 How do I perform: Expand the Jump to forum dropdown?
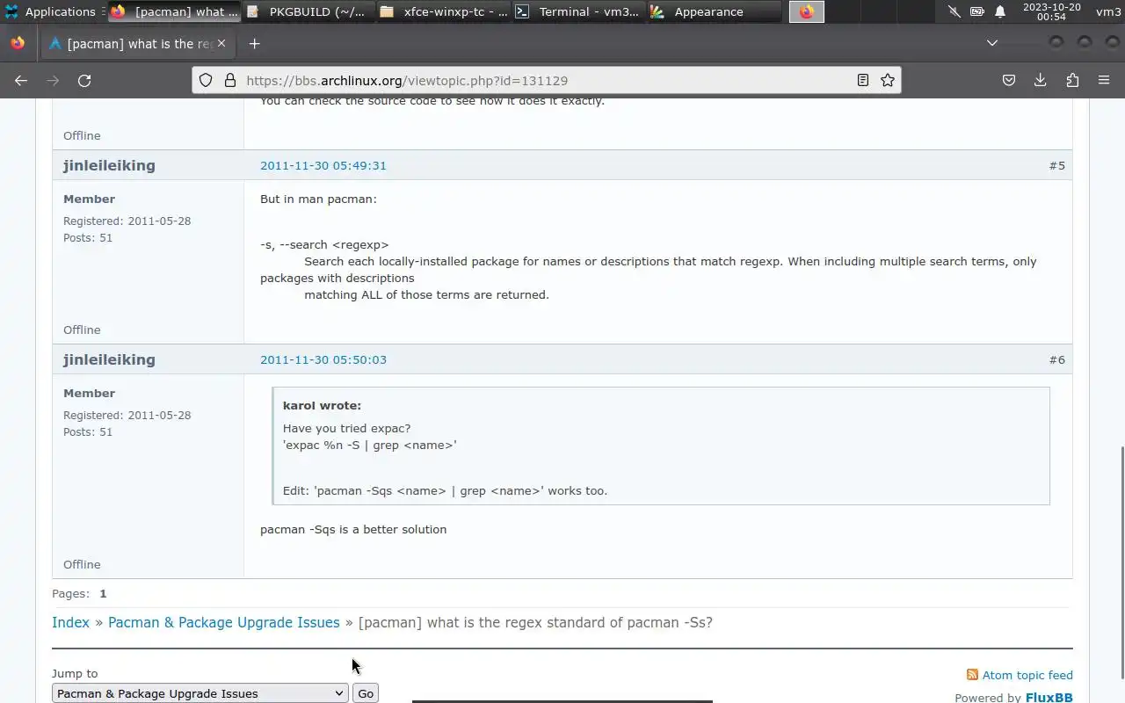click(200, 693)
